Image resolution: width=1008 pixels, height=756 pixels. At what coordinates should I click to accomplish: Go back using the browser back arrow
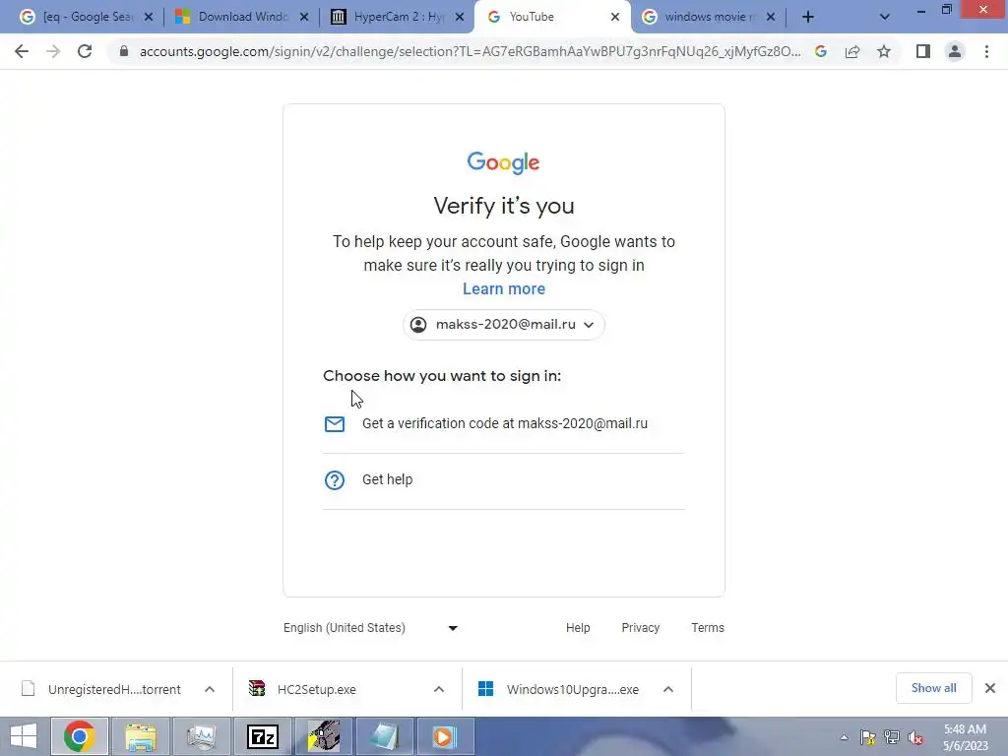[x=22, y=51]
